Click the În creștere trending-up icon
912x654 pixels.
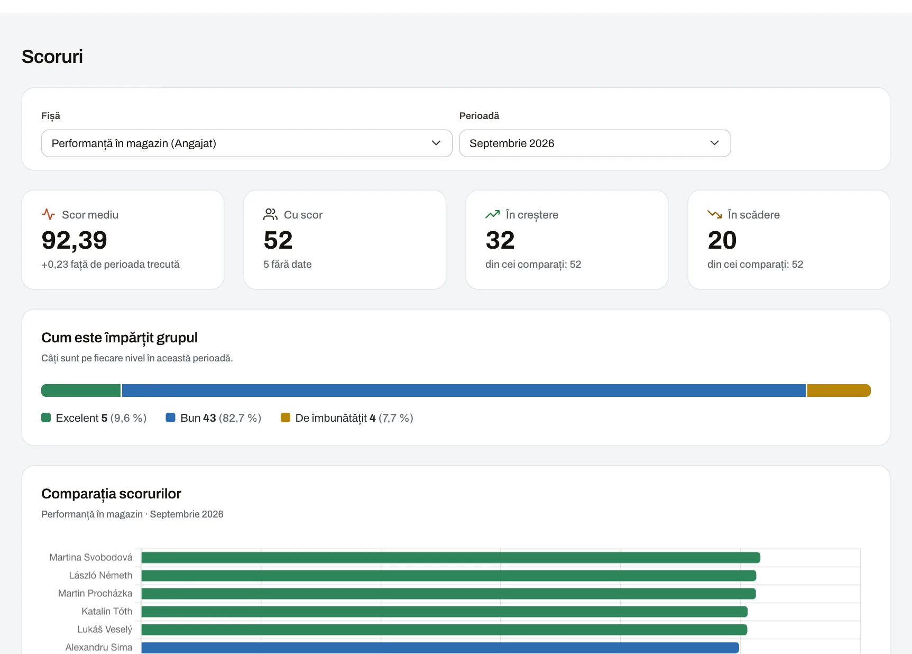492,214
